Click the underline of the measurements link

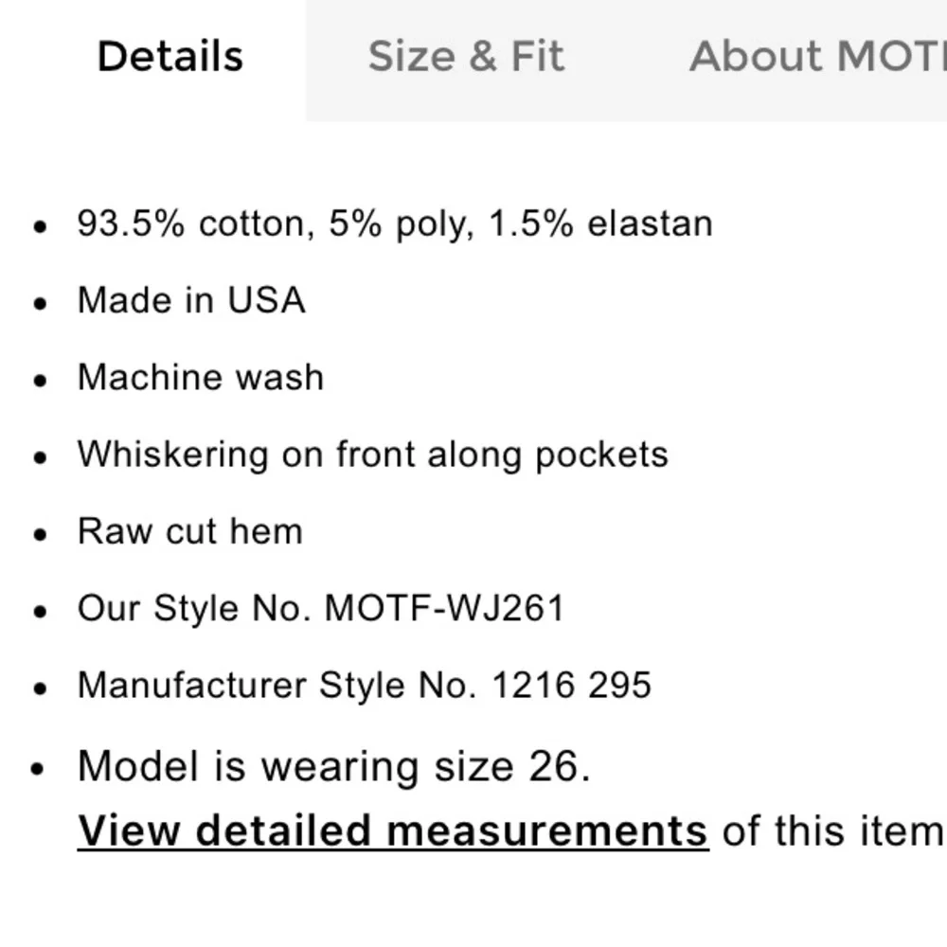pos(393,851)
